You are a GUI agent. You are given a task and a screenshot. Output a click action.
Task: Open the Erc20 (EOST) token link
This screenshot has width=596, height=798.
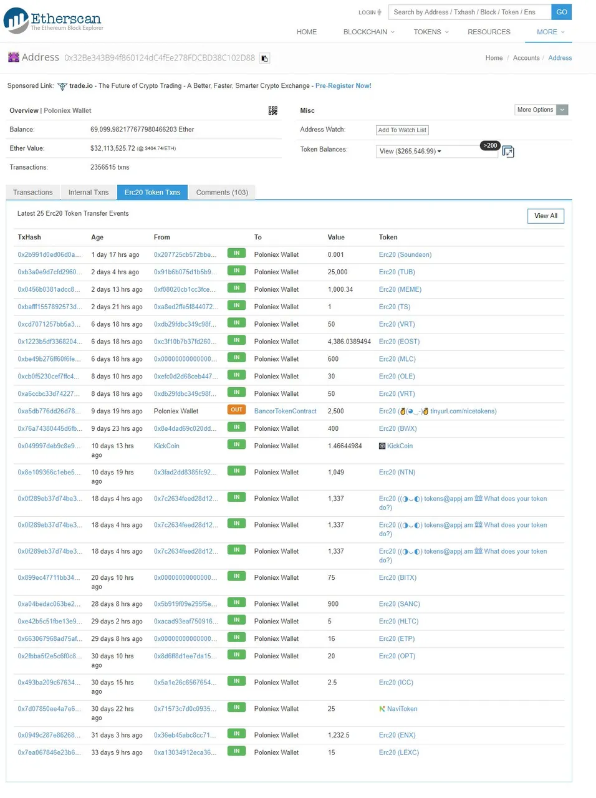[x=400, y=342]
